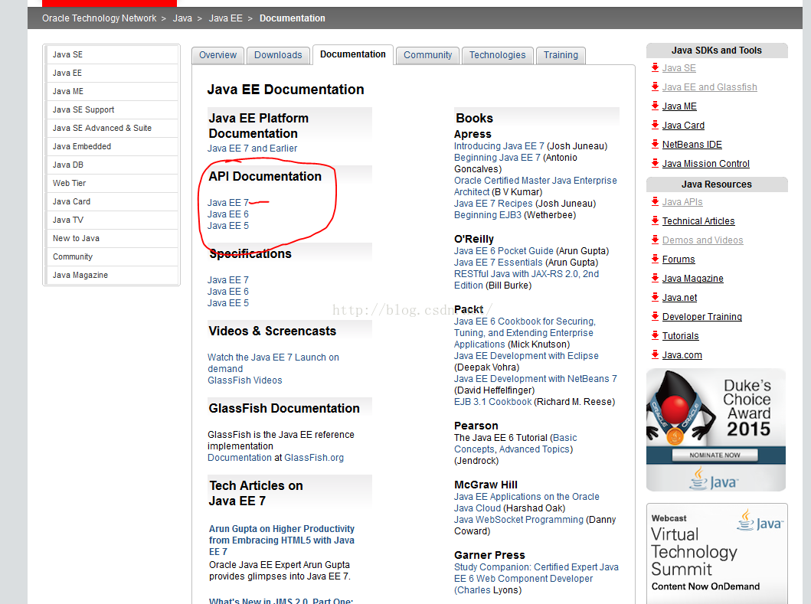Open Beginning EJB3 book link
Viewport: 811px width, 604px height.
point(488,215)
